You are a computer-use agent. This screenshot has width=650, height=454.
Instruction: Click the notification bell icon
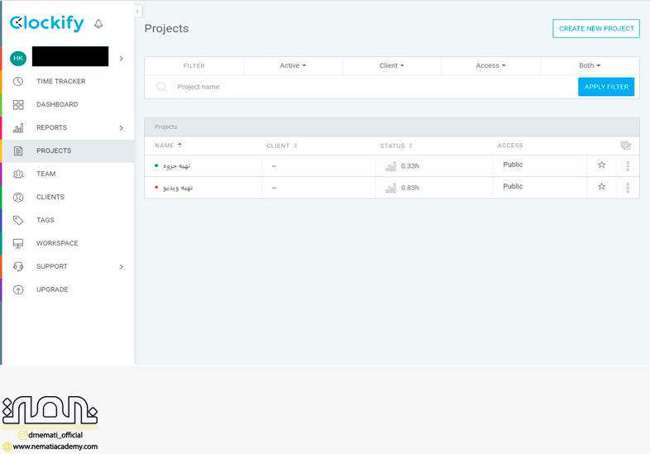pos(98,24)
